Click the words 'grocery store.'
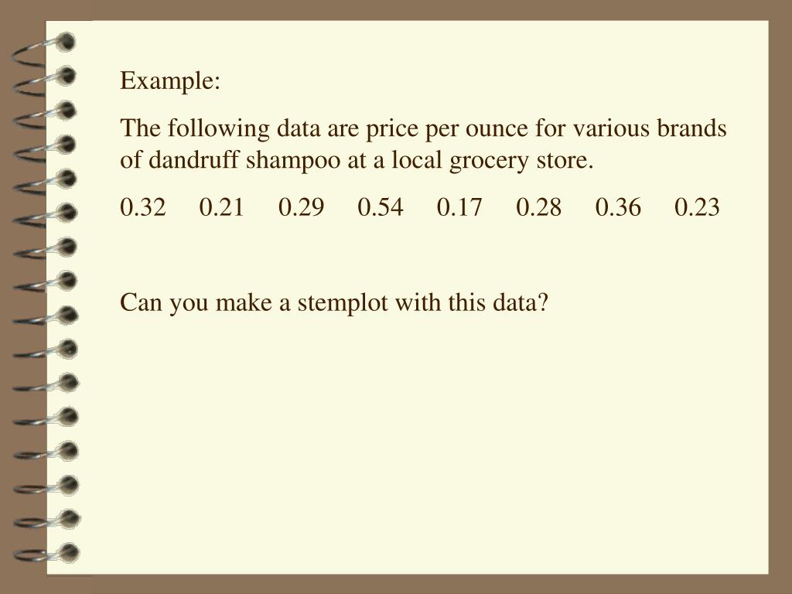792x594 pixels. (x=521, y=161)
